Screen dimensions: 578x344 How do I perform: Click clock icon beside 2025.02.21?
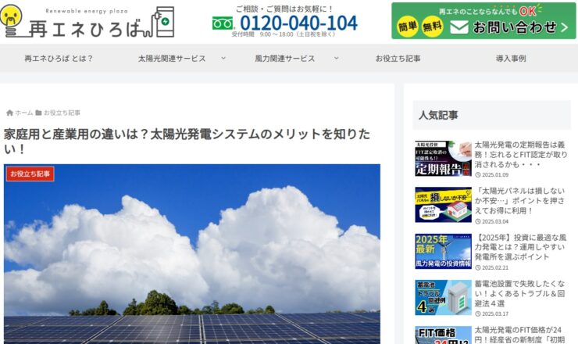pos(478,267)
